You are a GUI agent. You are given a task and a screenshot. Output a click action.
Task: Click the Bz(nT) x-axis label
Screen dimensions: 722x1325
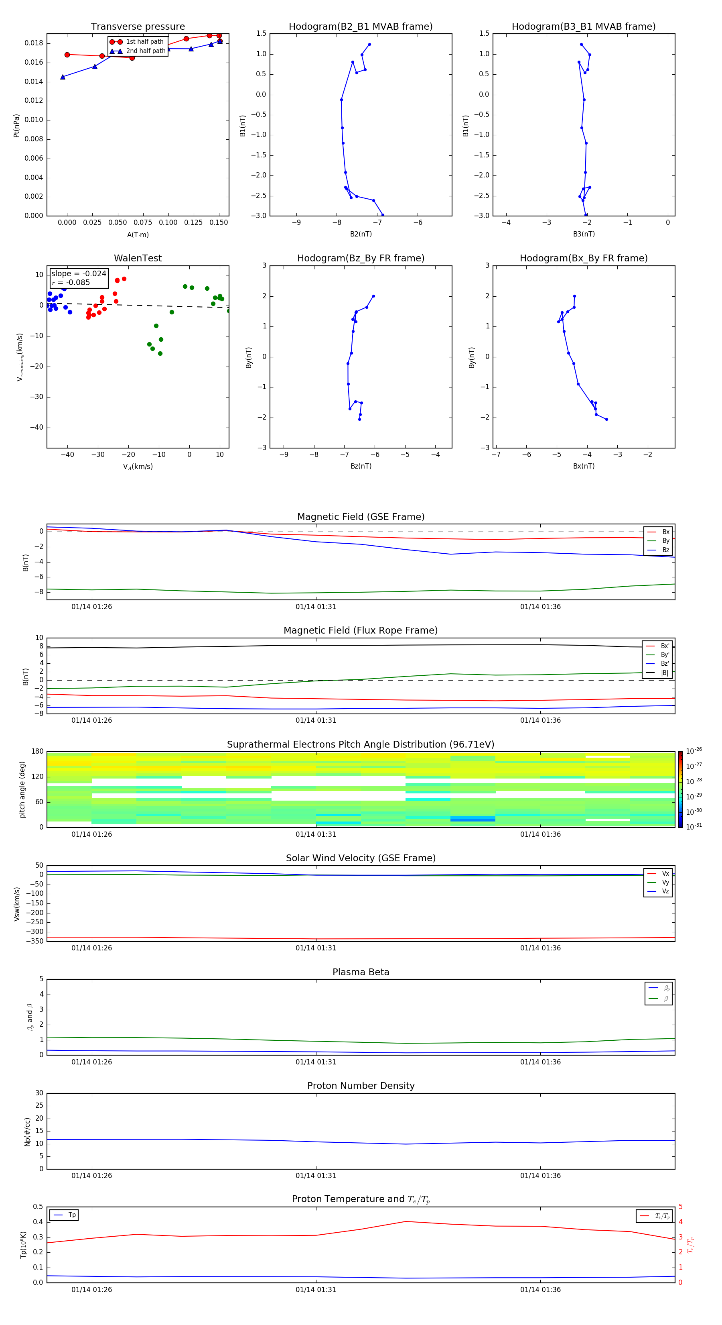(361, 466)
